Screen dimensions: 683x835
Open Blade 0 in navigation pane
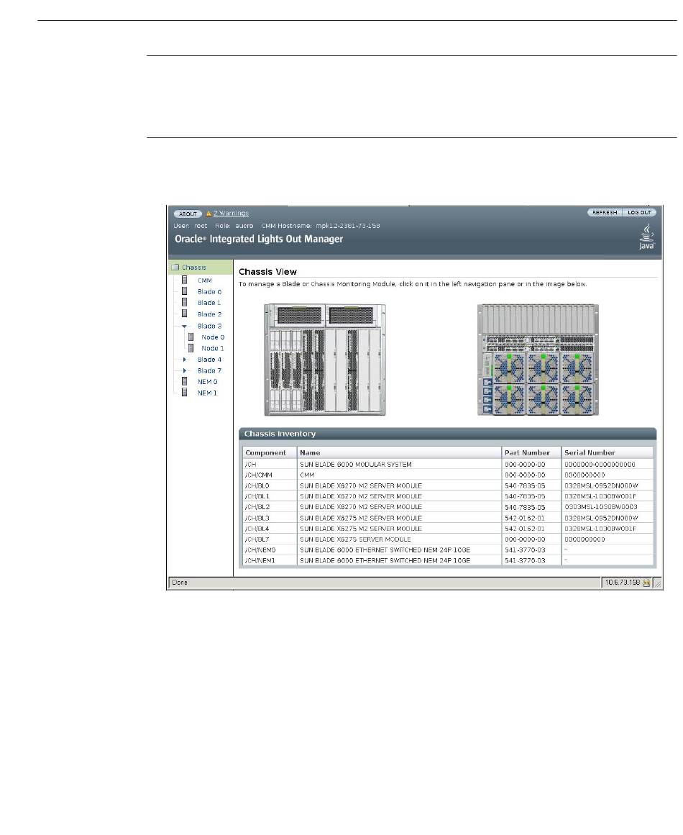pyautogui.click(x=209, y=292)
